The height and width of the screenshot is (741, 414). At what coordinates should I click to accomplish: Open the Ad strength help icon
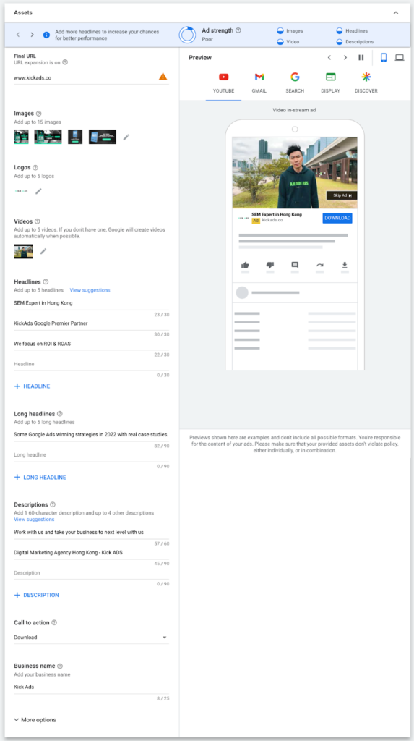238,30
